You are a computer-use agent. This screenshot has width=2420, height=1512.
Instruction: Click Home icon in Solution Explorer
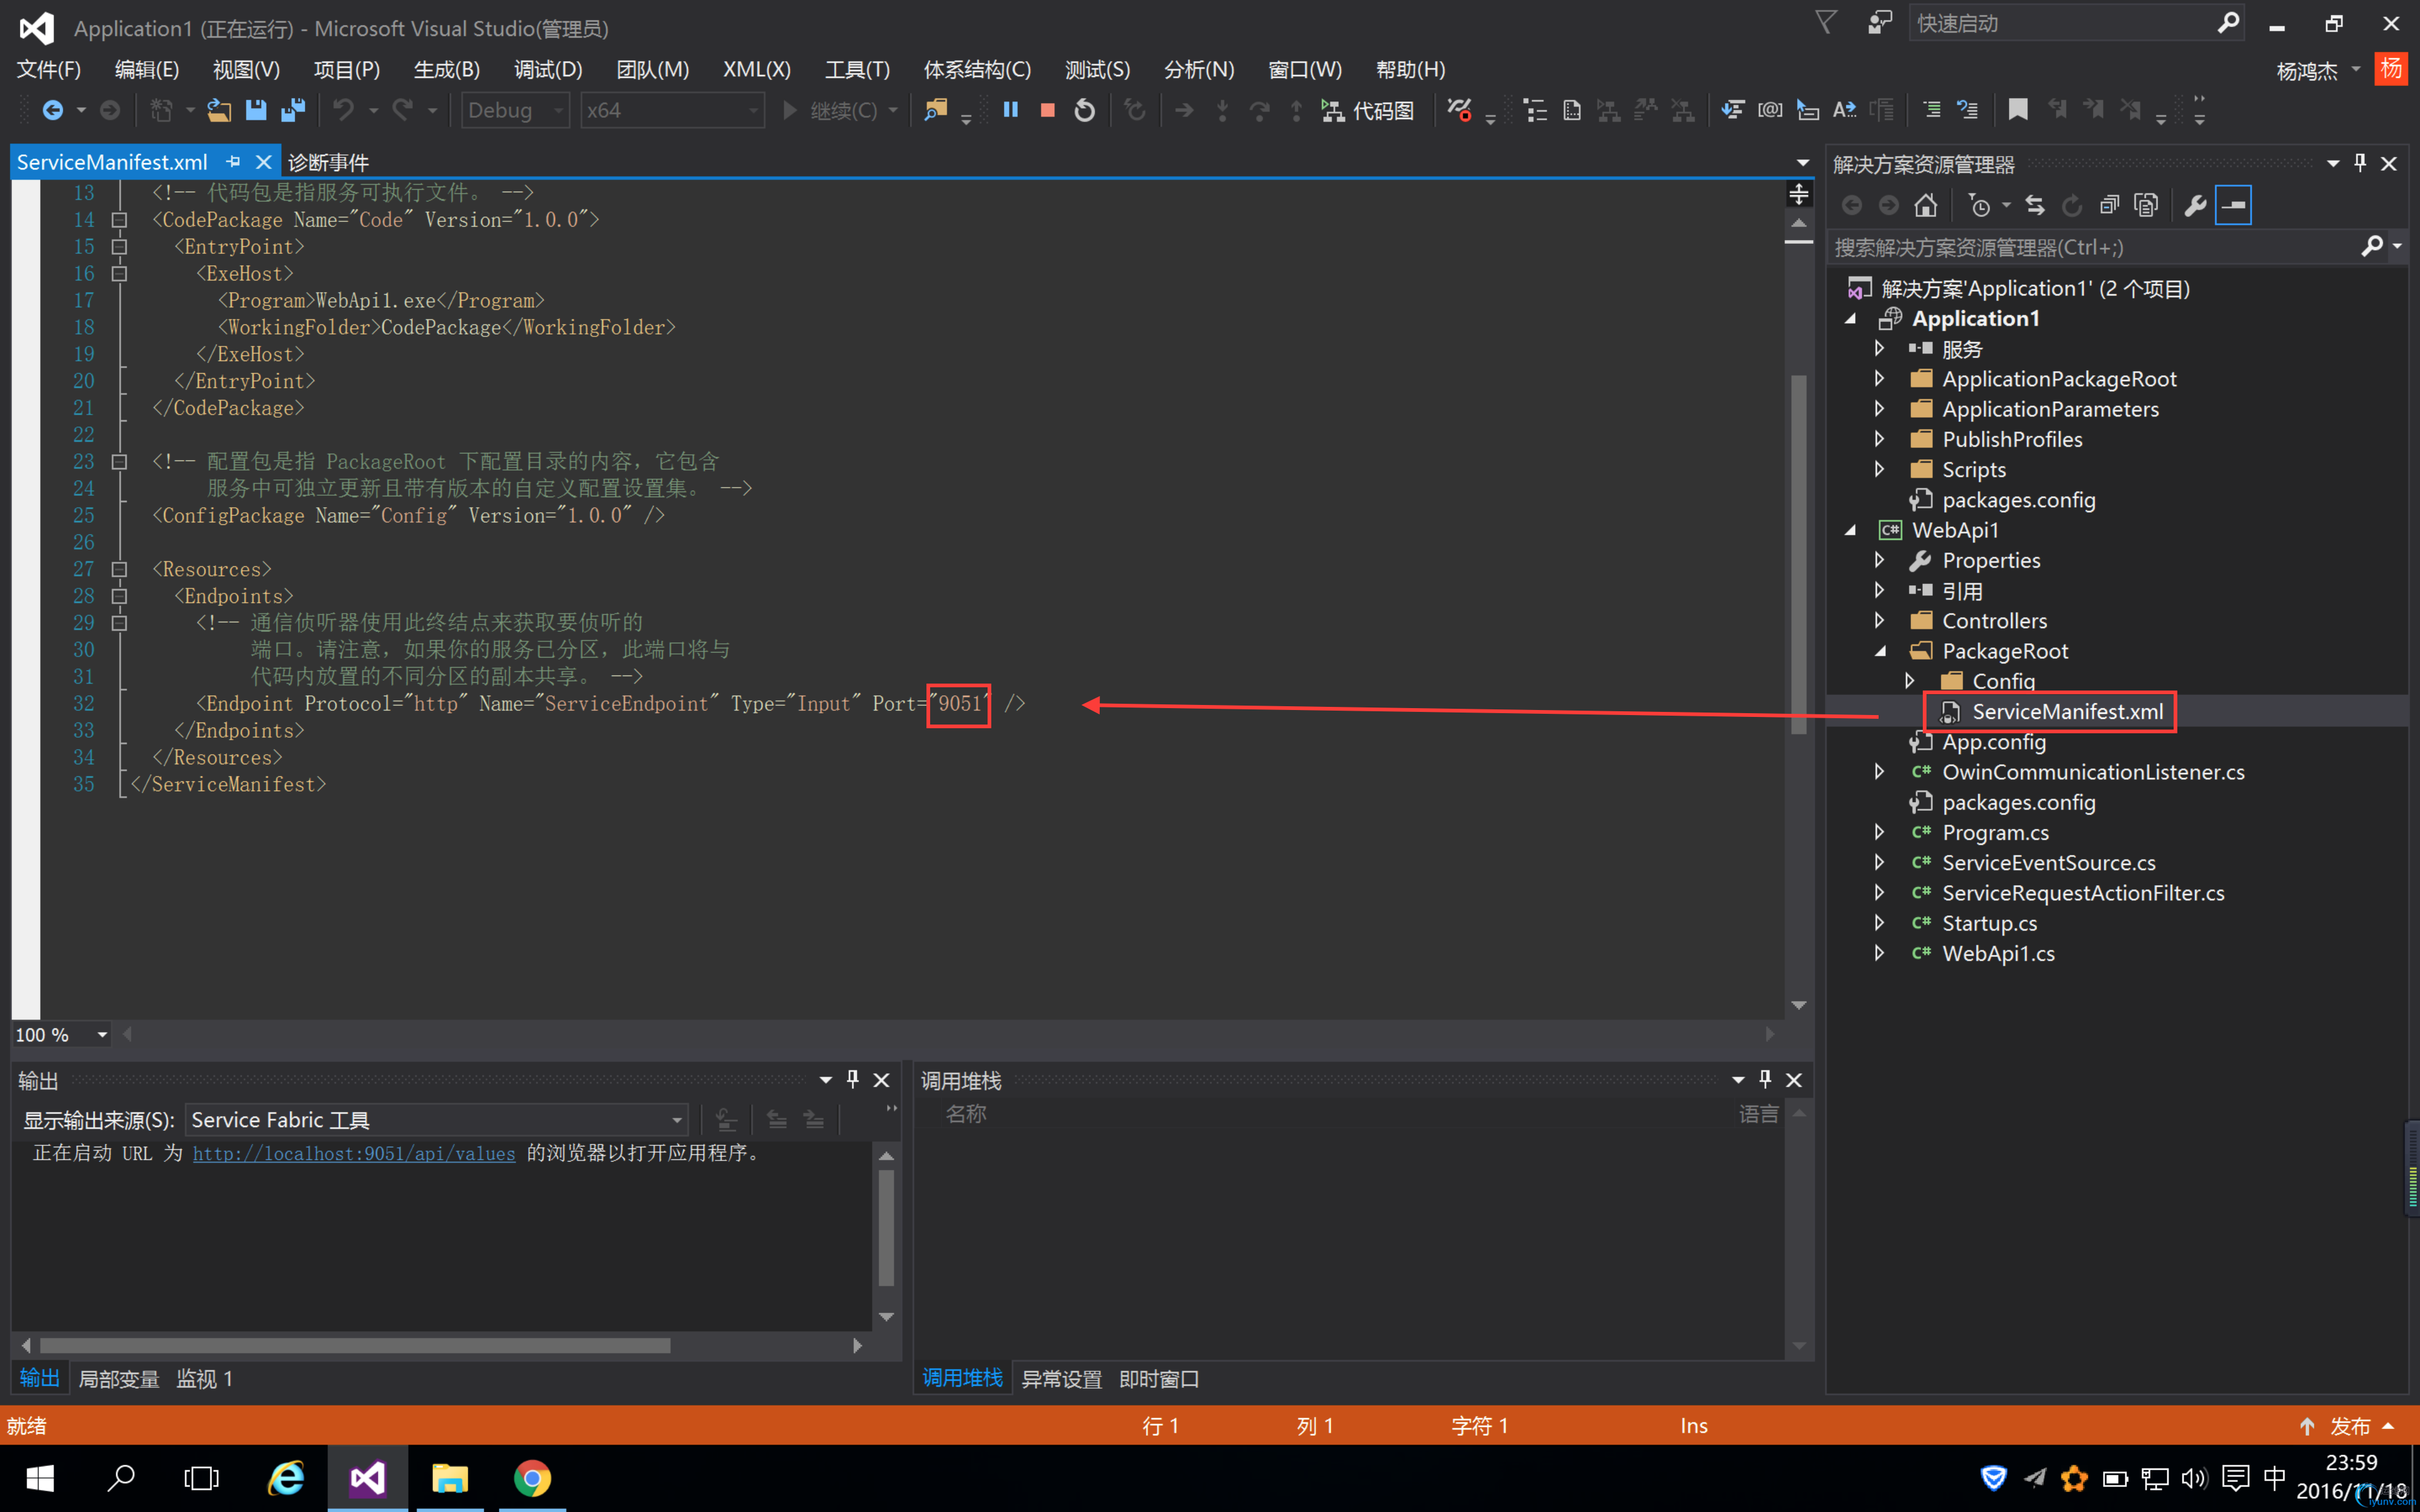[1925, 206]
